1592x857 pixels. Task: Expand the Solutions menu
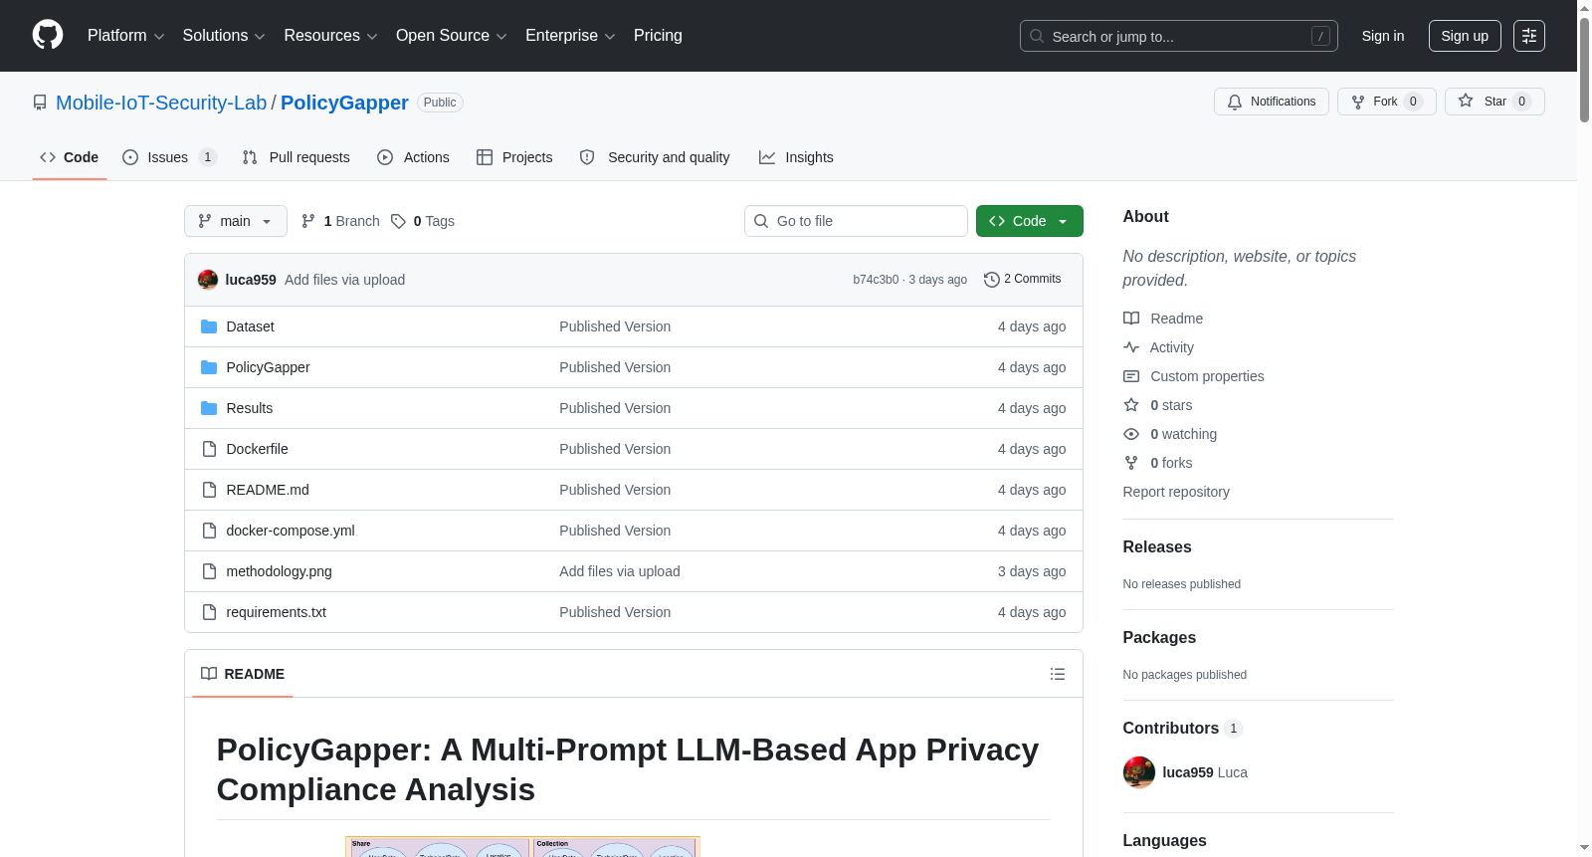(x=224, y=36)
